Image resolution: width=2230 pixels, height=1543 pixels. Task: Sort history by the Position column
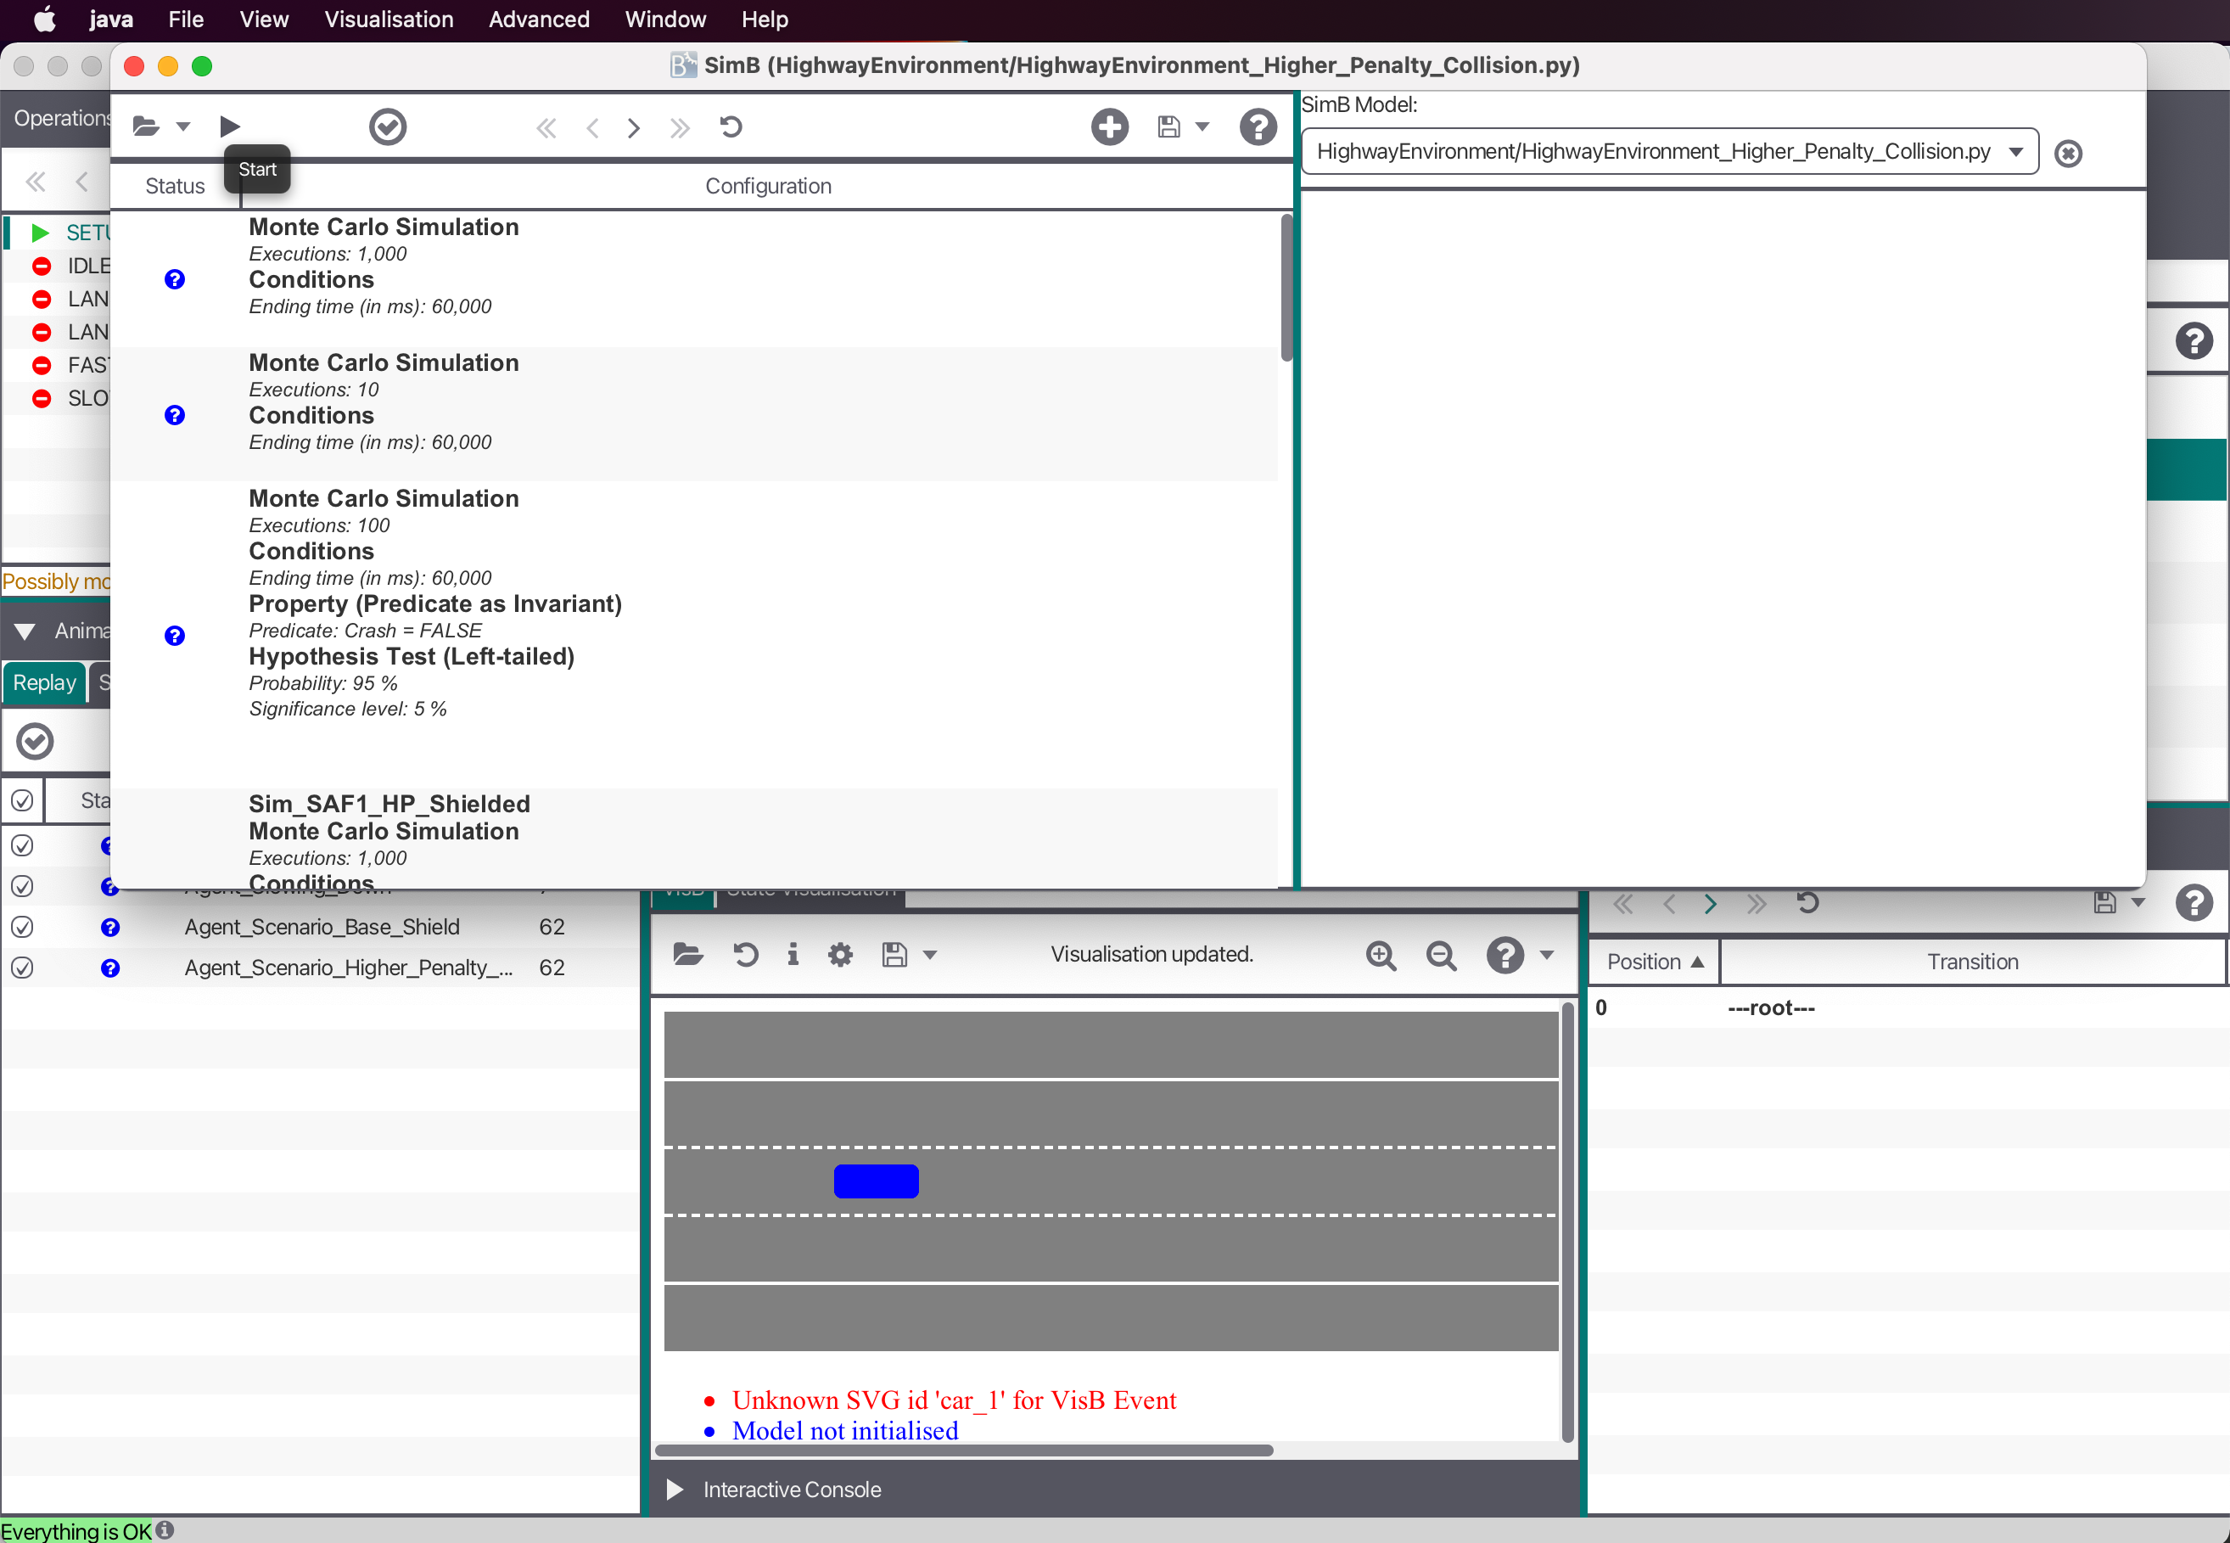[x=1654, y=962]
